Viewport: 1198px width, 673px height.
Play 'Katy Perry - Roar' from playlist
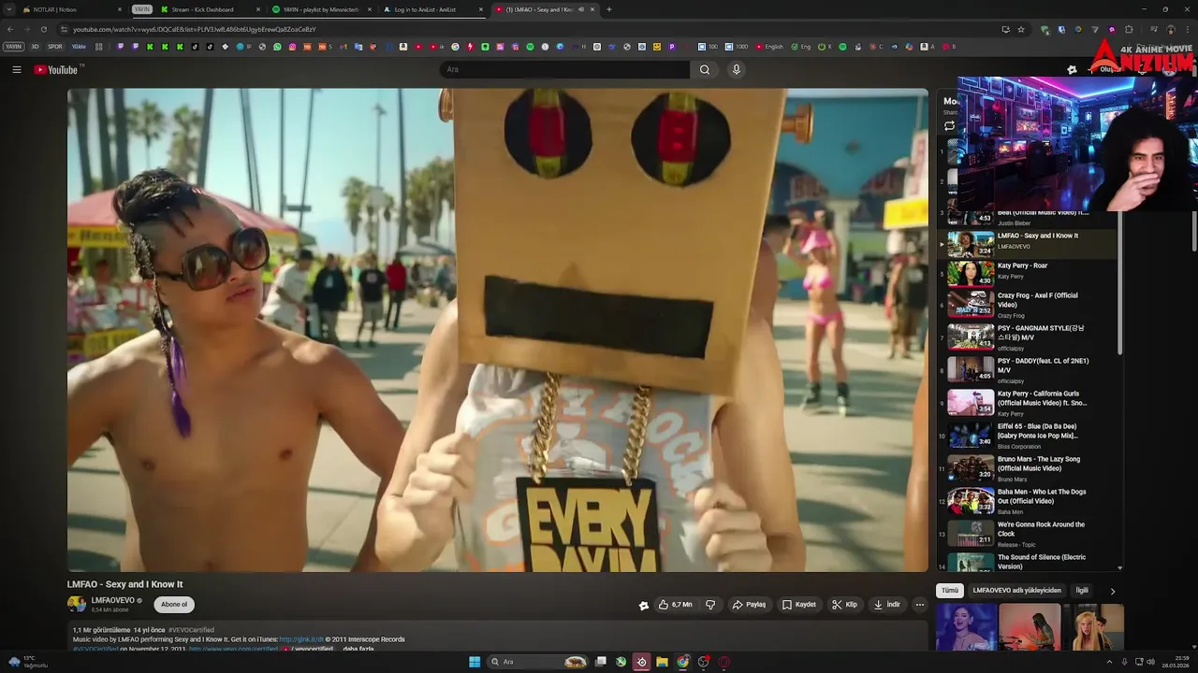point(1030,271)
